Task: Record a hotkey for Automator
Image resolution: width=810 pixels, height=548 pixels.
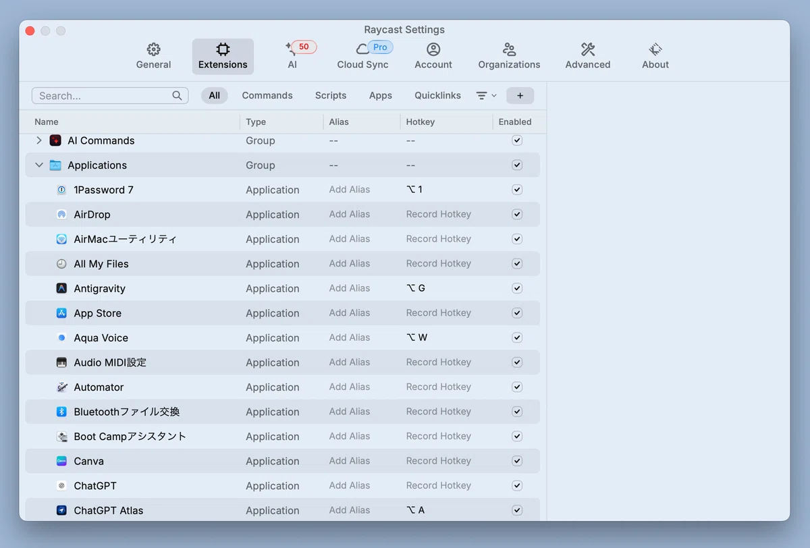Action: [439, 387]
